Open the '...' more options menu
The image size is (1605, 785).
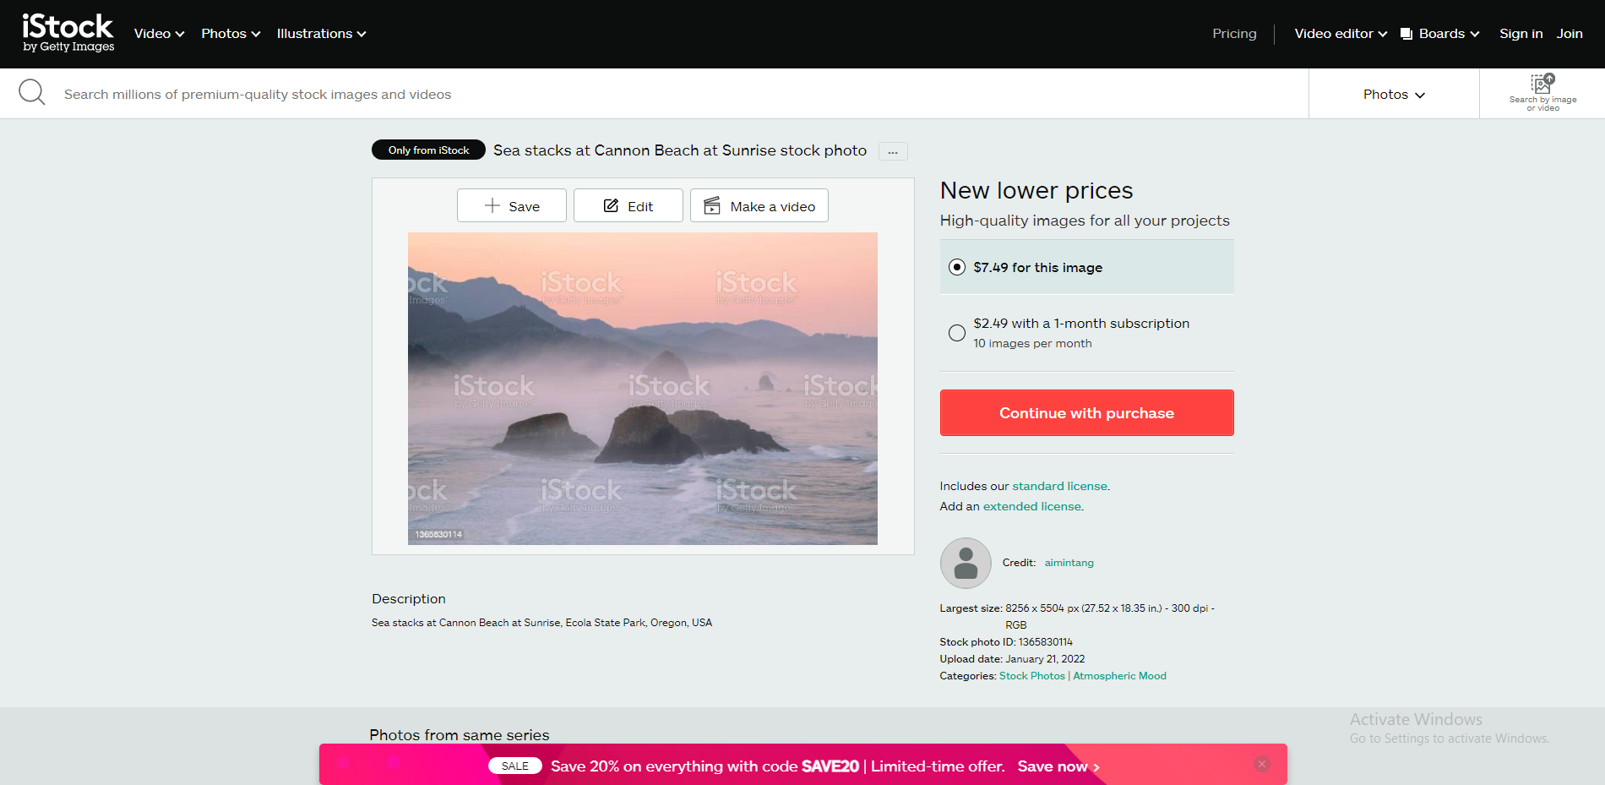tap(892, 151)
